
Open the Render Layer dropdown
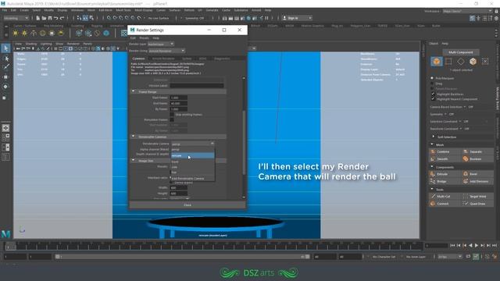pyautogui.click(x=161, y=44)
